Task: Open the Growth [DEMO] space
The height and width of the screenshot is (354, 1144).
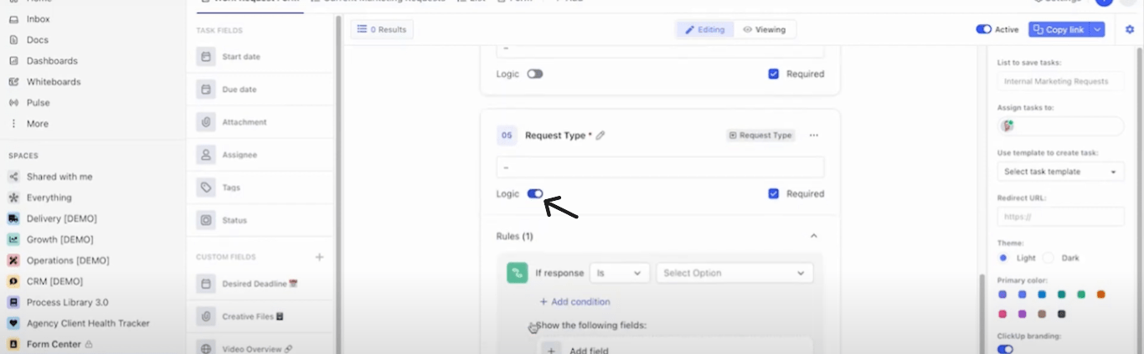Action: [x=59, y=239]
